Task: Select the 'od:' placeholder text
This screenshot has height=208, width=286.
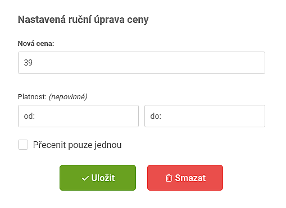Action: (x=29, y=116)
